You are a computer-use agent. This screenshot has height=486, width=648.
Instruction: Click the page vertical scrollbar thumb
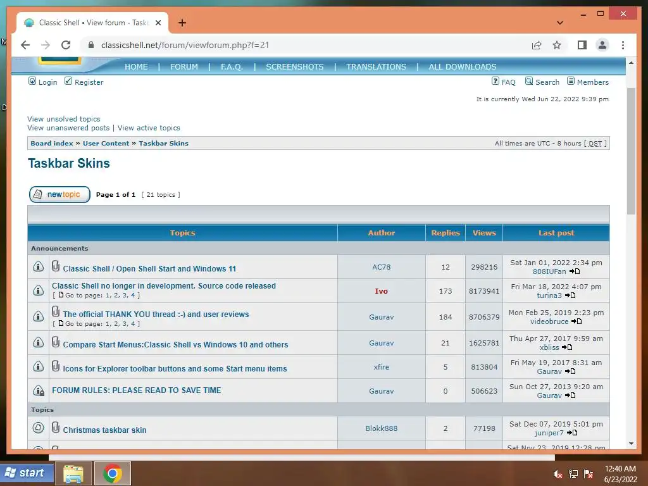click(x=631, y=151)
